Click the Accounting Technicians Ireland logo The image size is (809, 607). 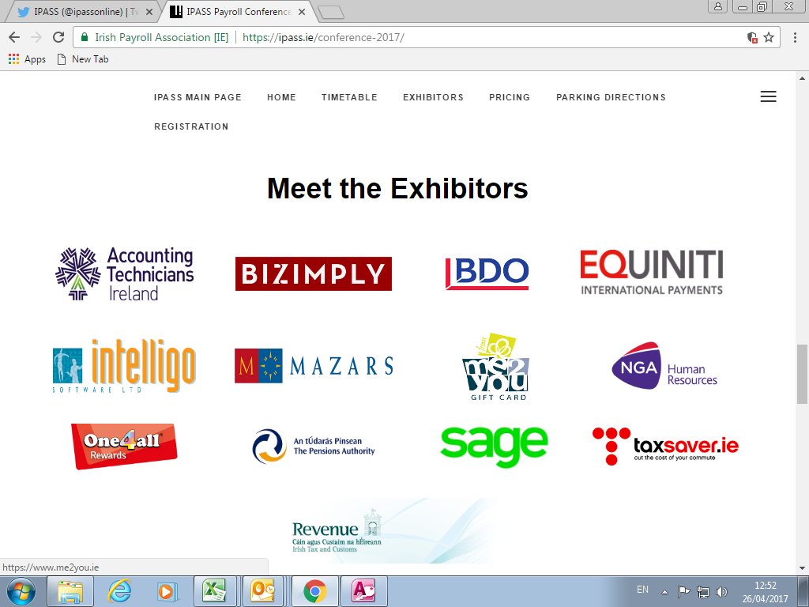pyautogui.click(x=124, y=273)
